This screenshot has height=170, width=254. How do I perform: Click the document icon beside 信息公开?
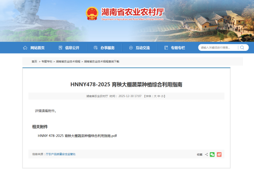(61, 48)
